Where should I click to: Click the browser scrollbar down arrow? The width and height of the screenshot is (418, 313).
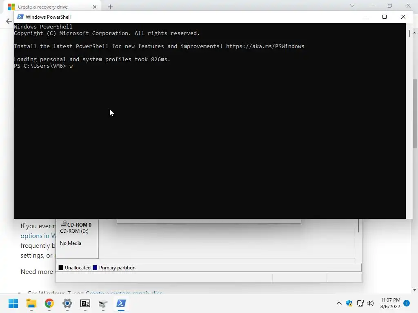tap(415, 290)
